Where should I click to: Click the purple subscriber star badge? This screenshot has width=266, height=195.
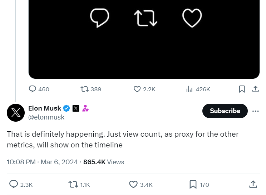[85, 108]
